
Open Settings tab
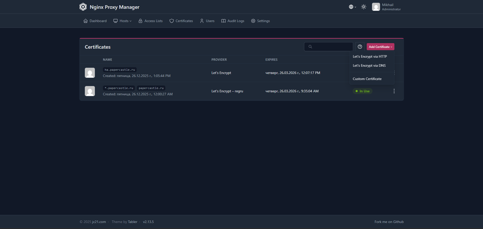pos(261,21)
